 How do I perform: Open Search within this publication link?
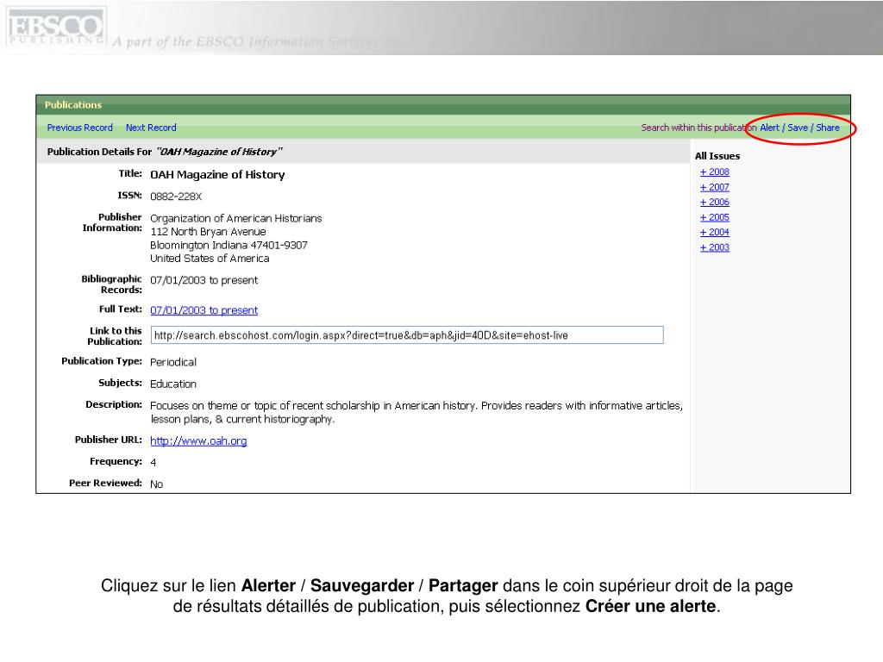click(698, 128)
